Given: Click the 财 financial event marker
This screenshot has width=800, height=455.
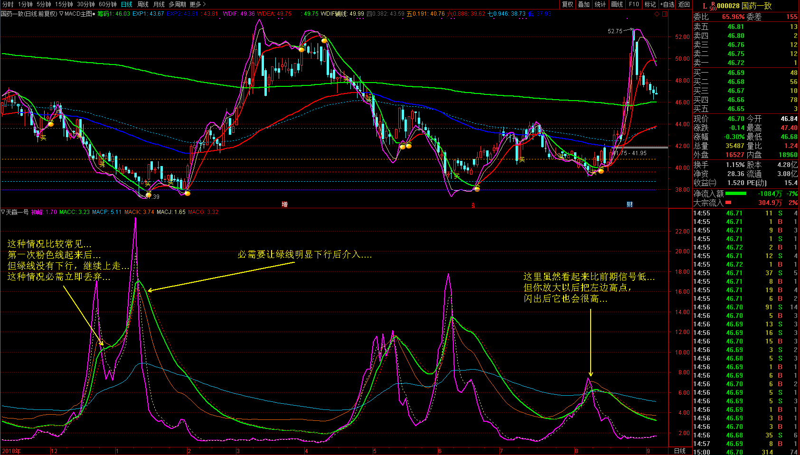Looking at the screenshot, I should tap(630, 204).
